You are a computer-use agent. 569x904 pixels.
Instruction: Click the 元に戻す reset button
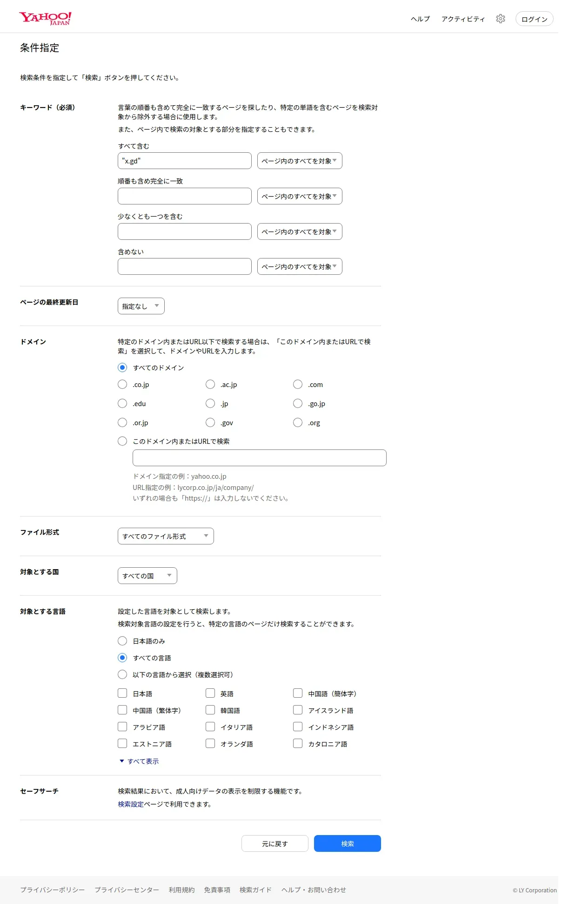[x=275, y=843]
